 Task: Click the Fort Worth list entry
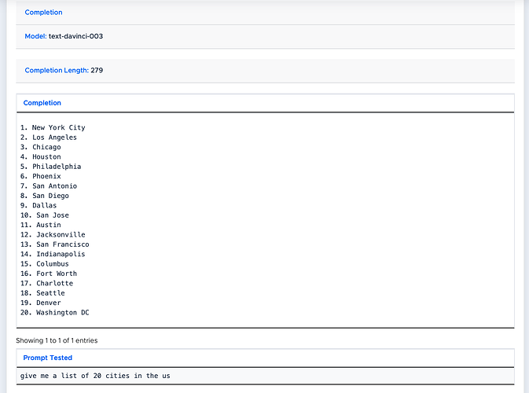(x=49, y=274)
